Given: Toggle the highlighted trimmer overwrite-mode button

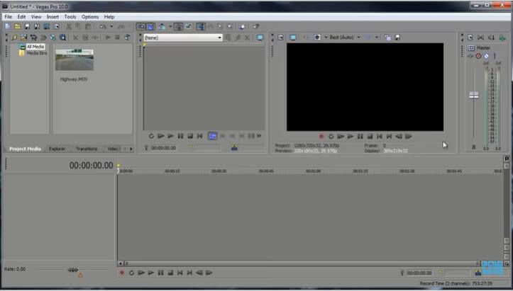Looking at the screenshot, I should (x=213, y=136).
